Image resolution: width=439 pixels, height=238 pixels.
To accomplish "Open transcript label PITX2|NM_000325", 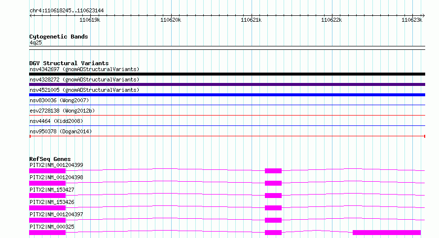I will click(x=52, y=227).
